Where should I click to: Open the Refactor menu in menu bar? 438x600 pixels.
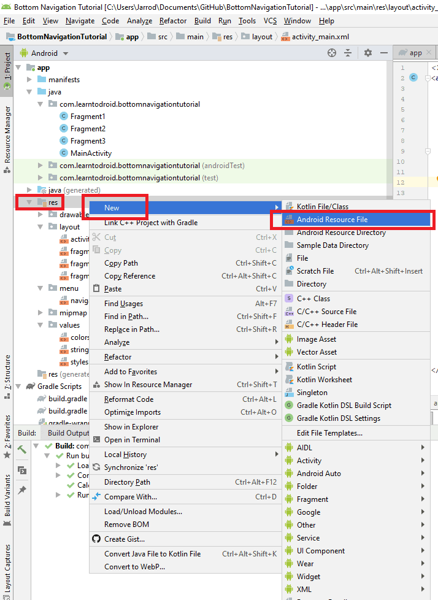pos(173,21)
